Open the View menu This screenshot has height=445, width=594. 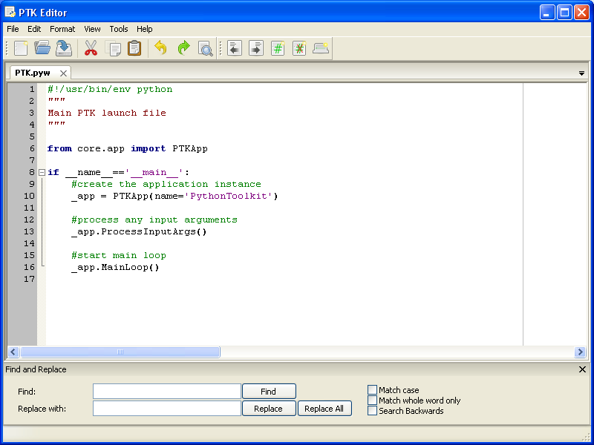(92, 29)
